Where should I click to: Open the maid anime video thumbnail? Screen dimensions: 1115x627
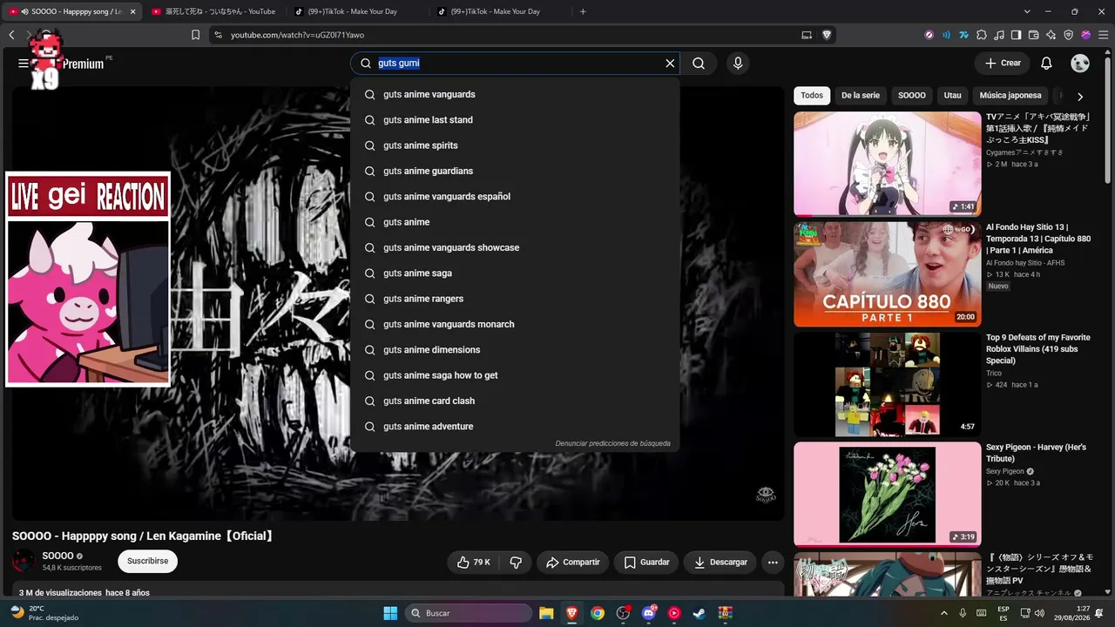click(x=887, y=164)
